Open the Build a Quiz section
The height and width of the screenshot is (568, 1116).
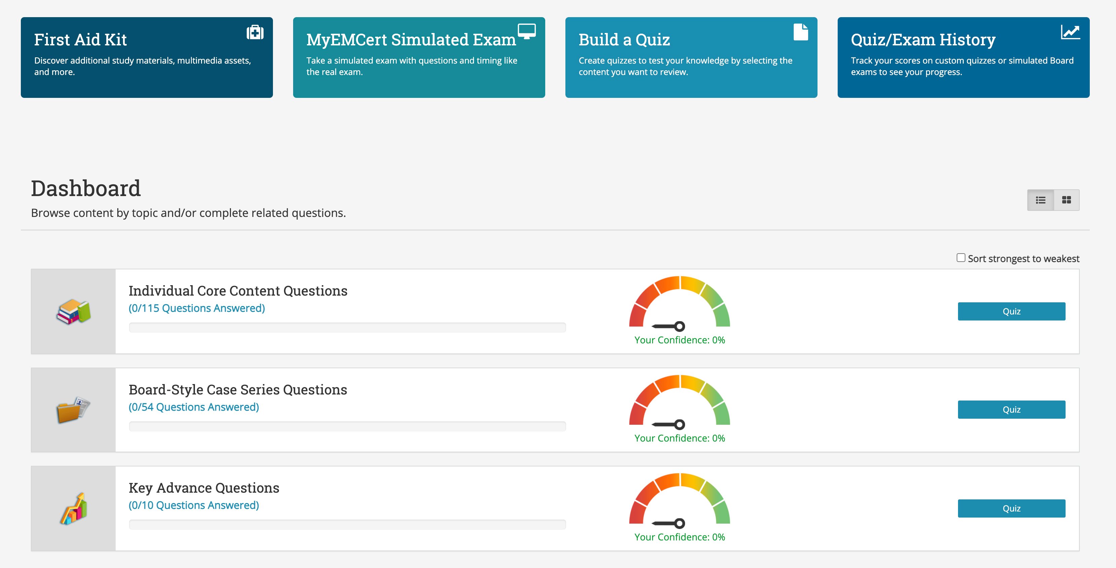click(x=691, y=57)
